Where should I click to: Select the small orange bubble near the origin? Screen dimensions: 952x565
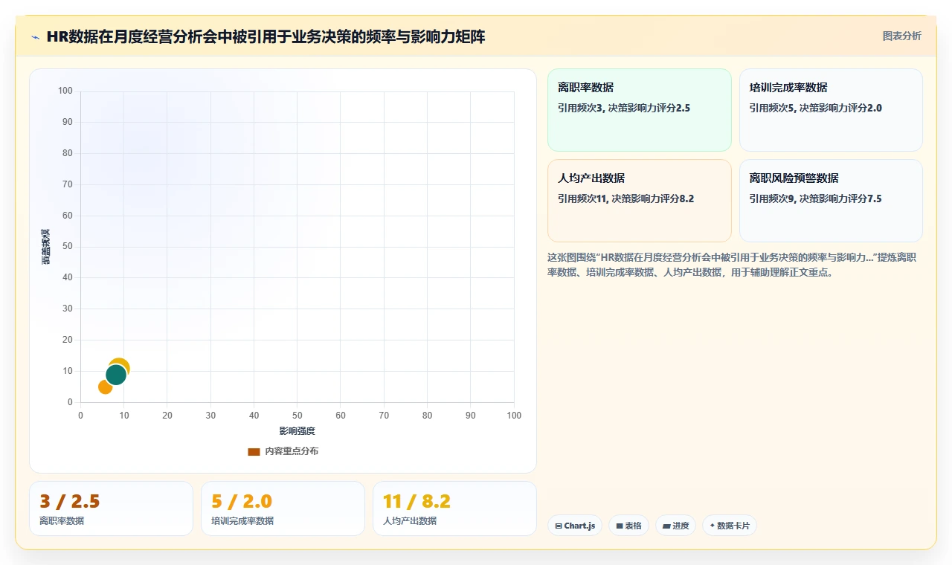[104, 387]
